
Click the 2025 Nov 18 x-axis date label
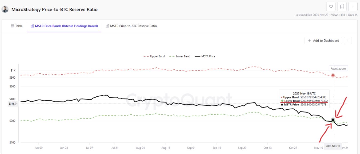(x=333, y=146)
